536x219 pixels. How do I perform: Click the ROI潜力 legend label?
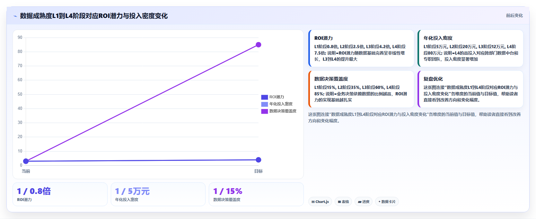tap(277, 97)
